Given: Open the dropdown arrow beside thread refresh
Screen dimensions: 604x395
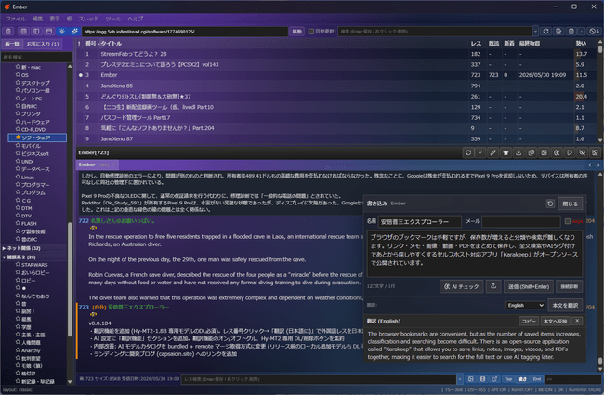Looking at the screenshot, I should 480,153.
